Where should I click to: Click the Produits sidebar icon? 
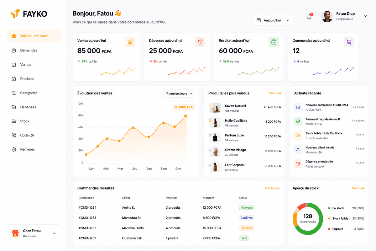pyautogui.click(x=14, y=79)
